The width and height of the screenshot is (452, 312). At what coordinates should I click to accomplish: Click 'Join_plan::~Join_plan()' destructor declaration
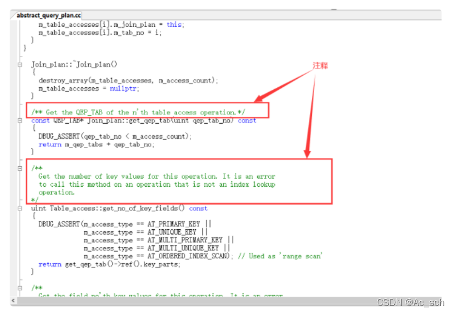pos(74,64)
